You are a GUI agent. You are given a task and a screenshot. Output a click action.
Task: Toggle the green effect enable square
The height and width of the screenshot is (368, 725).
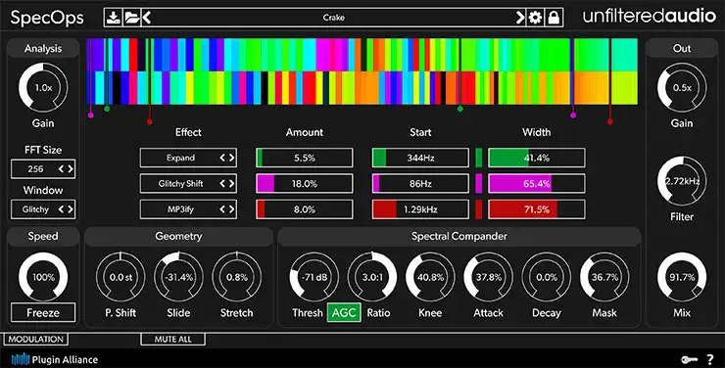(478, 158)
